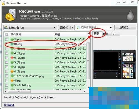Click the green status icon beside 3 (3).jpg
Viewport: 139px width, 109px height.
(12, 67)
